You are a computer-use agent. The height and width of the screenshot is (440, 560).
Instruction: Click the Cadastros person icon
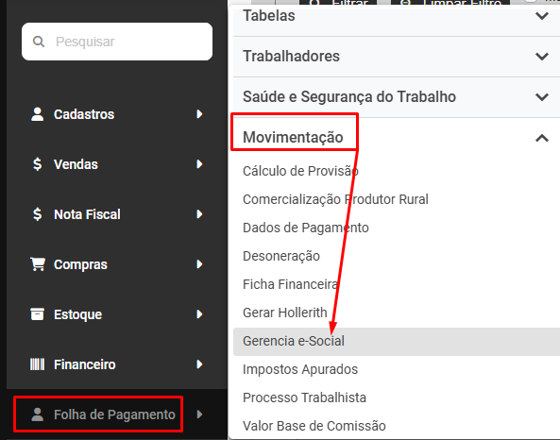[x=37, y=114]
